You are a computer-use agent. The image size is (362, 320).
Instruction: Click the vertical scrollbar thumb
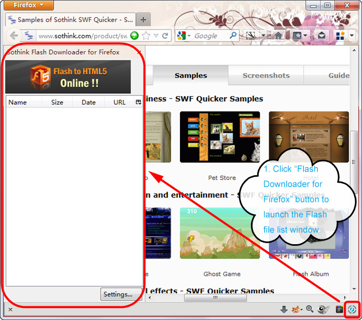354,162
